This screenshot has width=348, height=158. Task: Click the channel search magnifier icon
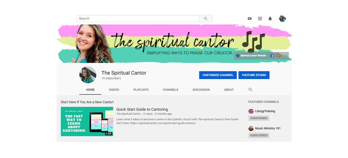coord(250,90)
